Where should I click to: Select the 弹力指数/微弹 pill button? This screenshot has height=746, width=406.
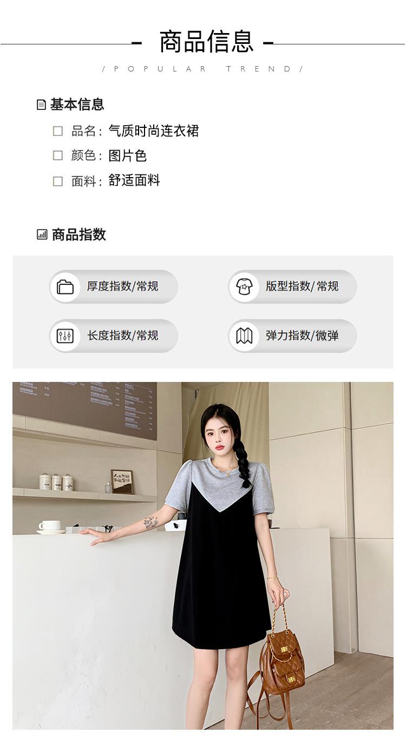coord(292,336)
